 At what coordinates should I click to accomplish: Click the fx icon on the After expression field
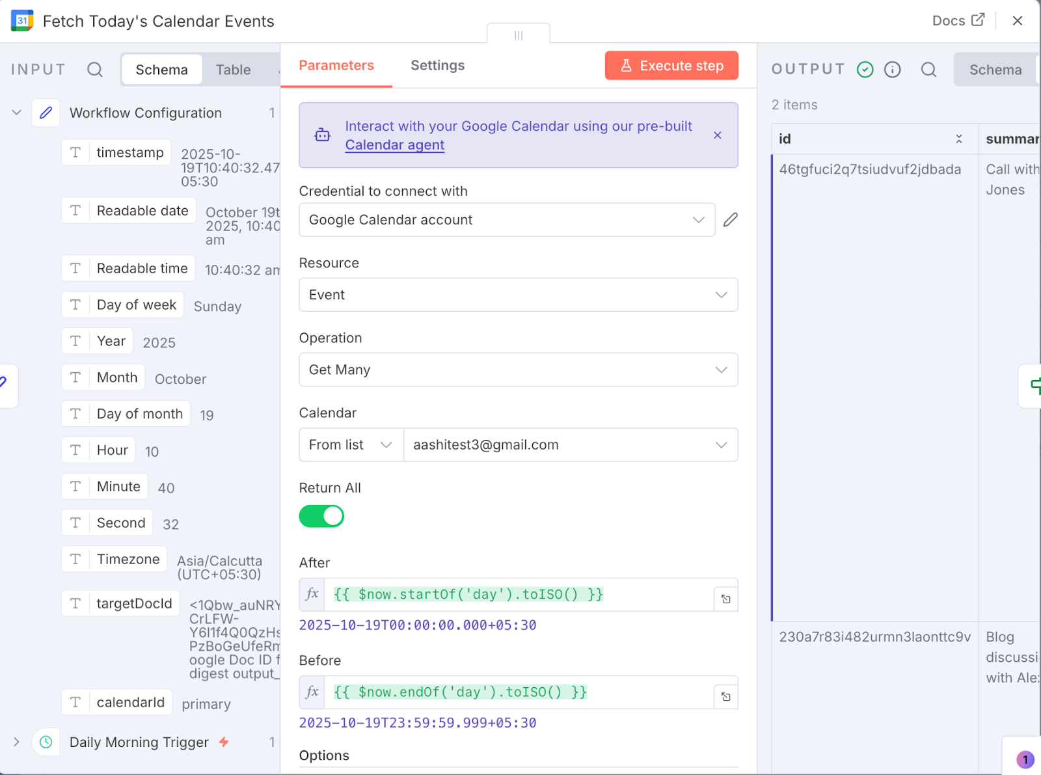(312, 595)
